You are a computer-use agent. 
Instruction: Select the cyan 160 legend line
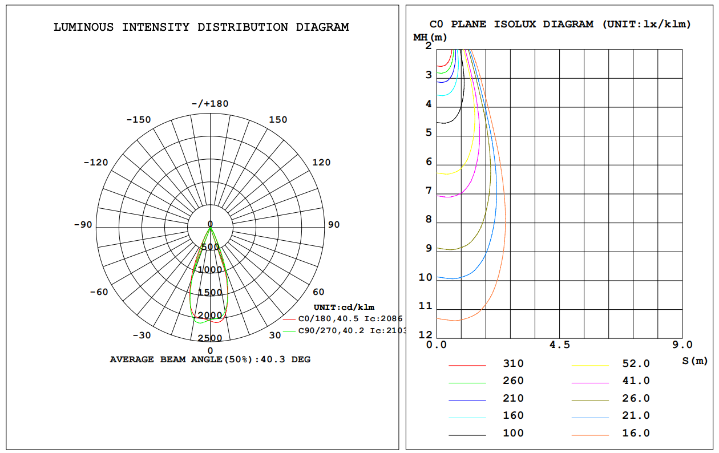(467, 418)
